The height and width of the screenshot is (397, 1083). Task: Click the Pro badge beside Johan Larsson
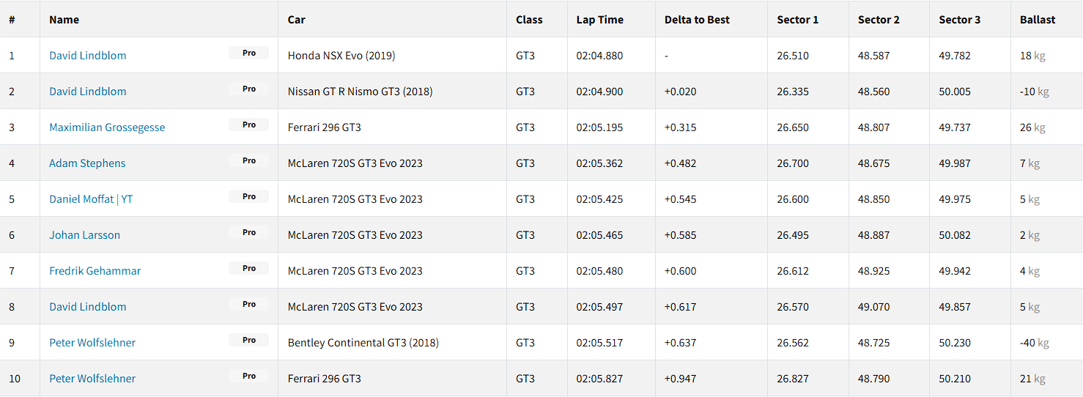248,232
